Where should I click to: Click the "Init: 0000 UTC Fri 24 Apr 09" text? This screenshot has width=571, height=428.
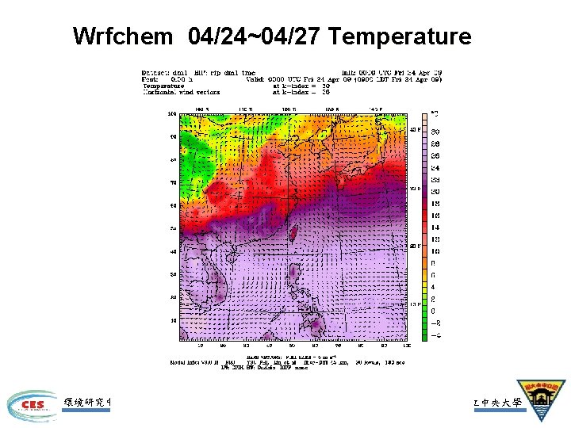(x=392, y=73)
